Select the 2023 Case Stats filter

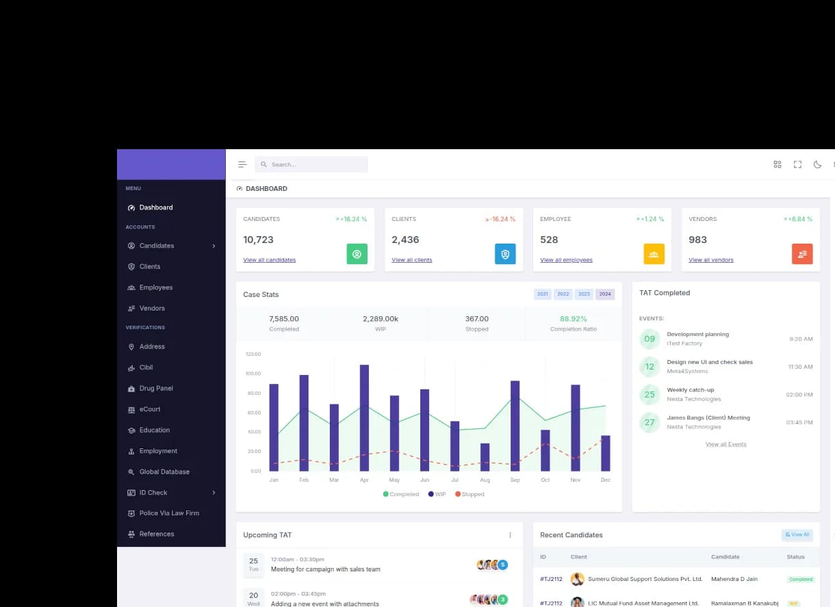coord(584,294)
